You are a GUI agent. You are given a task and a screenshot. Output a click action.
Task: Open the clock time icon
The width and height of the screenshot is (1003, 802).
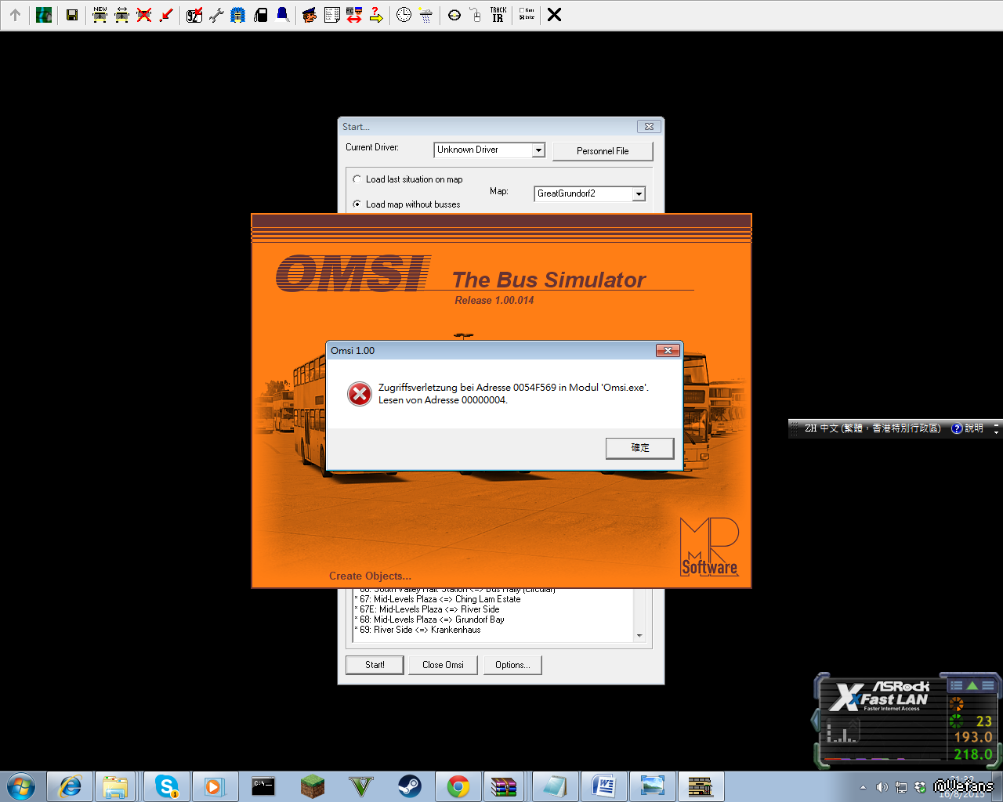(404, 15)
